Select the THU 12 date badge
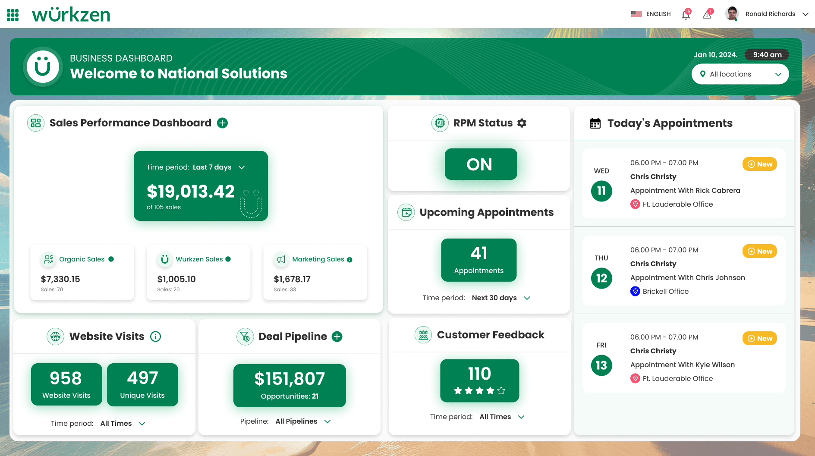The height and width of the screenshot is (456, 815). pyautogui.click(x=601, y=278)
